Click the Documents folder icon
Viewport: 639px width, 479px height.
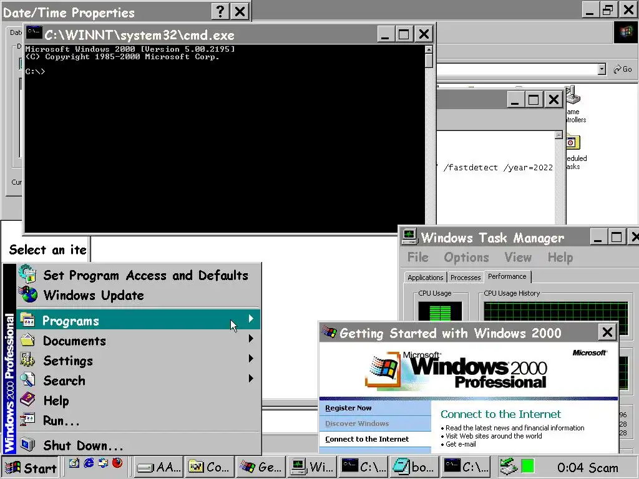(27, 339)
